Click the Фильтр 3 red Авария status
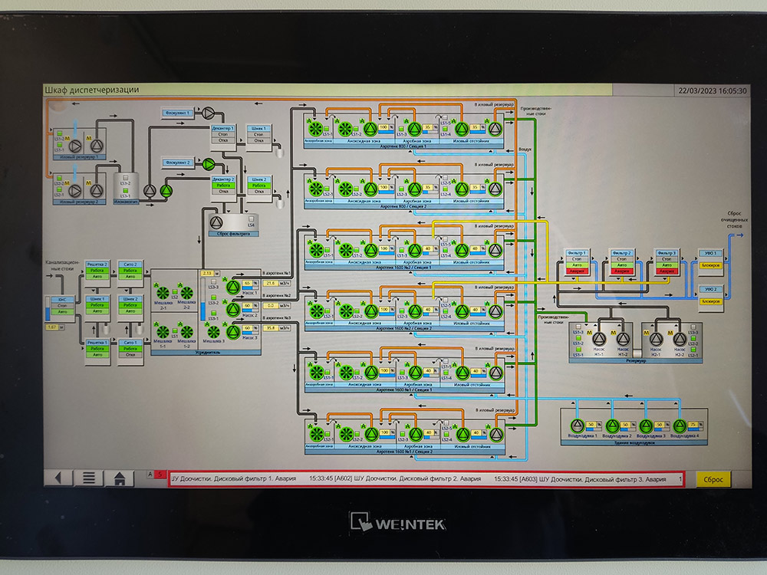Image resolution: width=767 pixels, height=575 pixels. pos(665,271)
